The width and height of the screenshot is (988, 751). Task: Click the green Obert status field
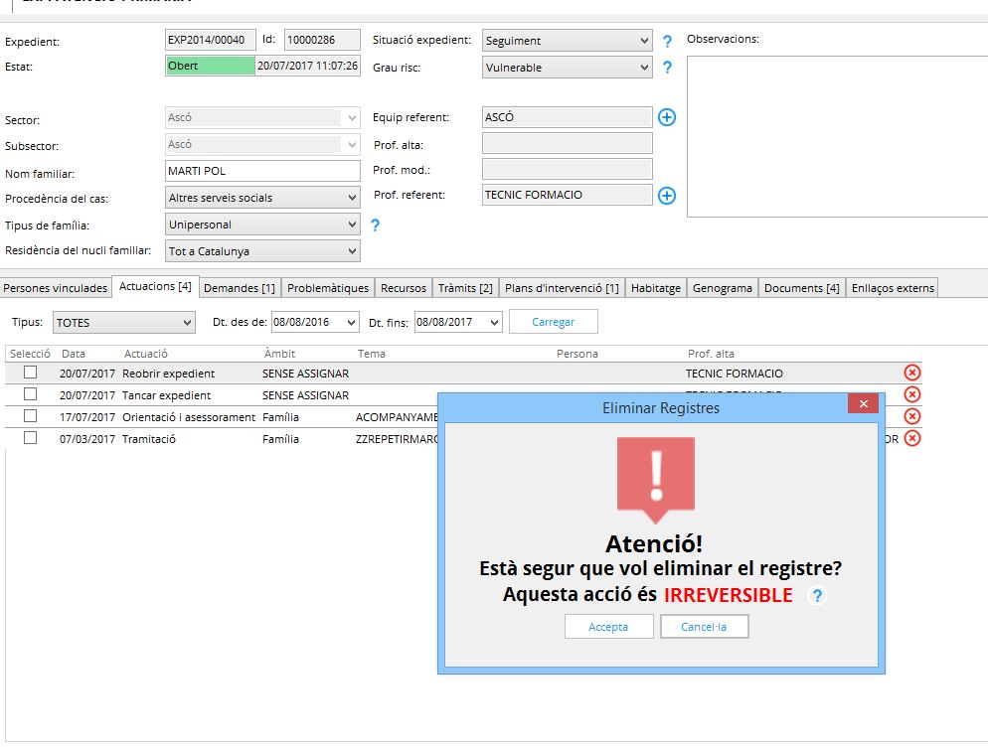pyautogui.click(x=210, y=66)
